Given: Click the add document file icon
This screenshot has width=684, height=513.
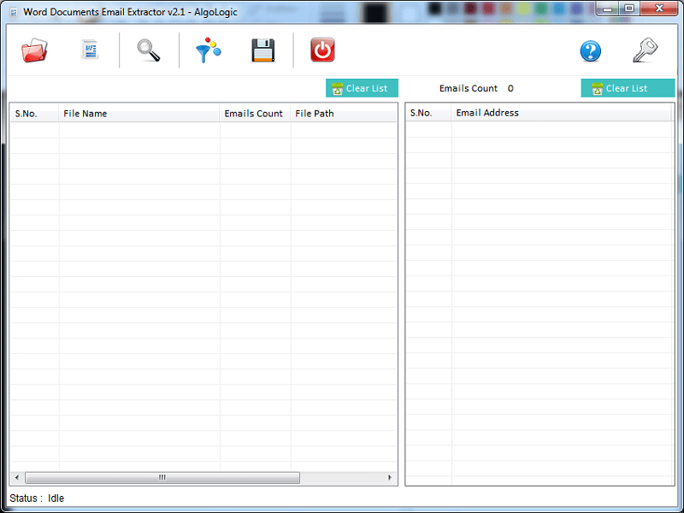Looking at the screenshot, I should pos(90,50).
